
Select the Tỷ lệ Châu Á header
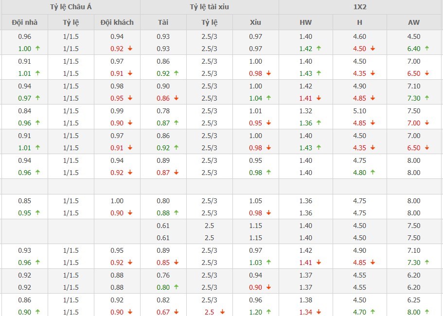pos(70,7)
